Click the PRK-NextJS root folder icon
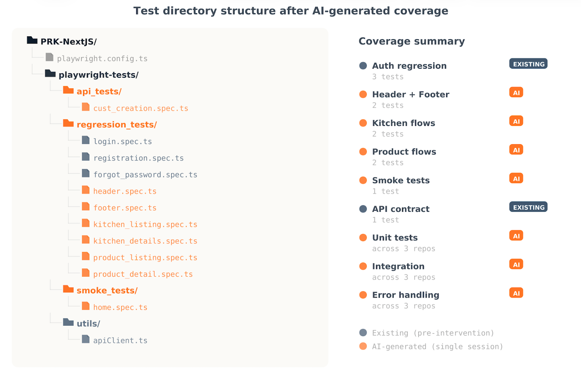 (x=32, y=40)
